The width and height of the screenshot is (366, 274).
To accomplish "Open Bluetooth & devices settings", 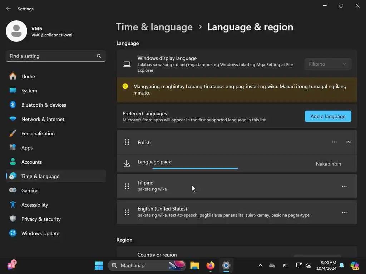I will point(55,105).
